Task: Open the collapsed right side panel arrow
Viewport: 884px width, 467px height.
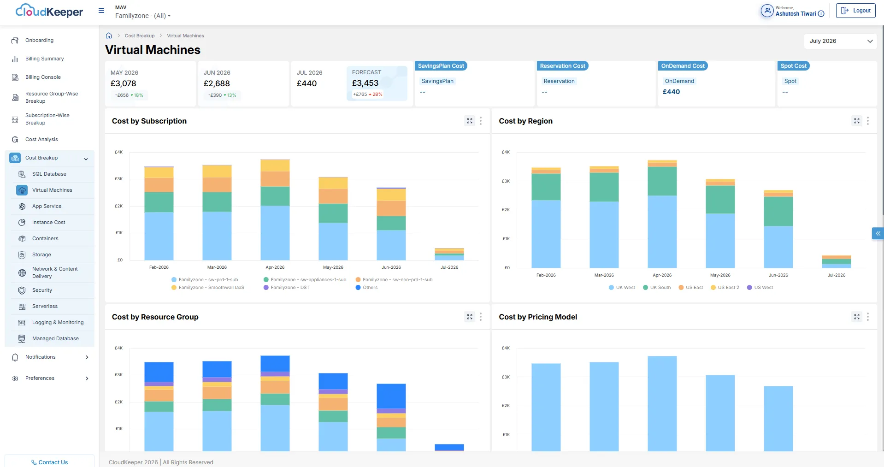Action: tap(878, 234)
